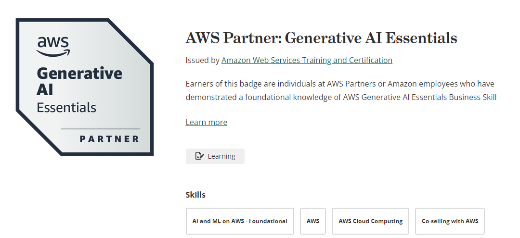Click the AWS smile arrow on the badge
The image size is (520, 238).
pos(53,52)
